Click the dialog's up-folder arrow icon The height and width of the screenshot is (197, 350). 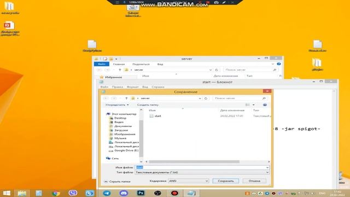[x=126, y=99]
